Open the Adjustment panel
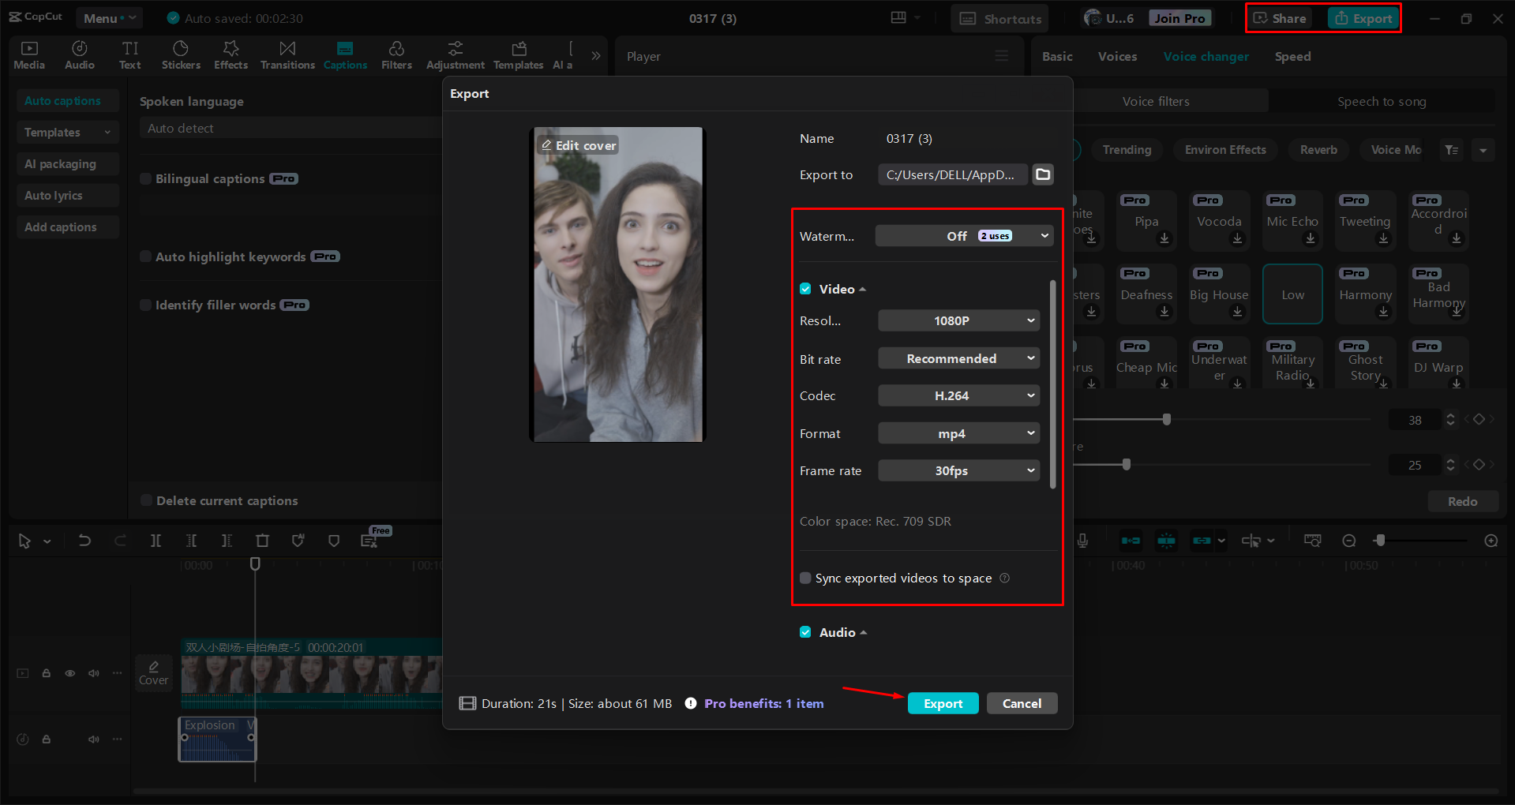 coord(455,54)
